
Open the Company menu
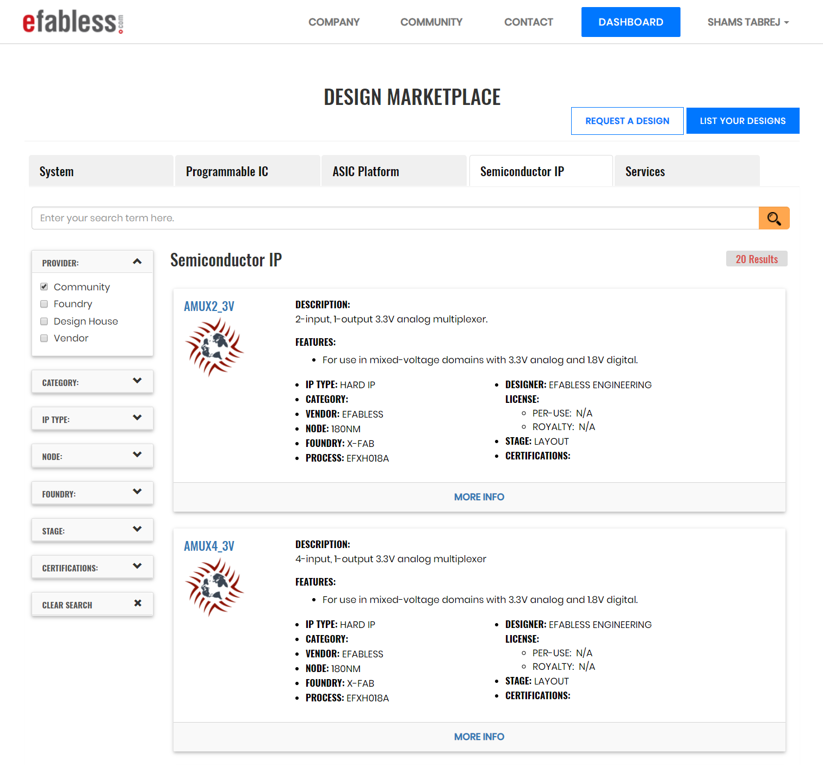pos(334,22)
